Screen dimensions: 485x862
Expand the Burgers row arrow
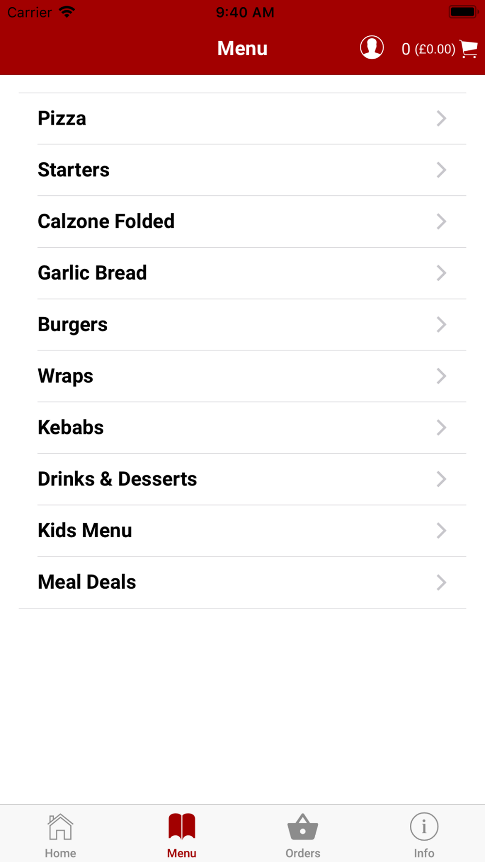coord(441,324)
